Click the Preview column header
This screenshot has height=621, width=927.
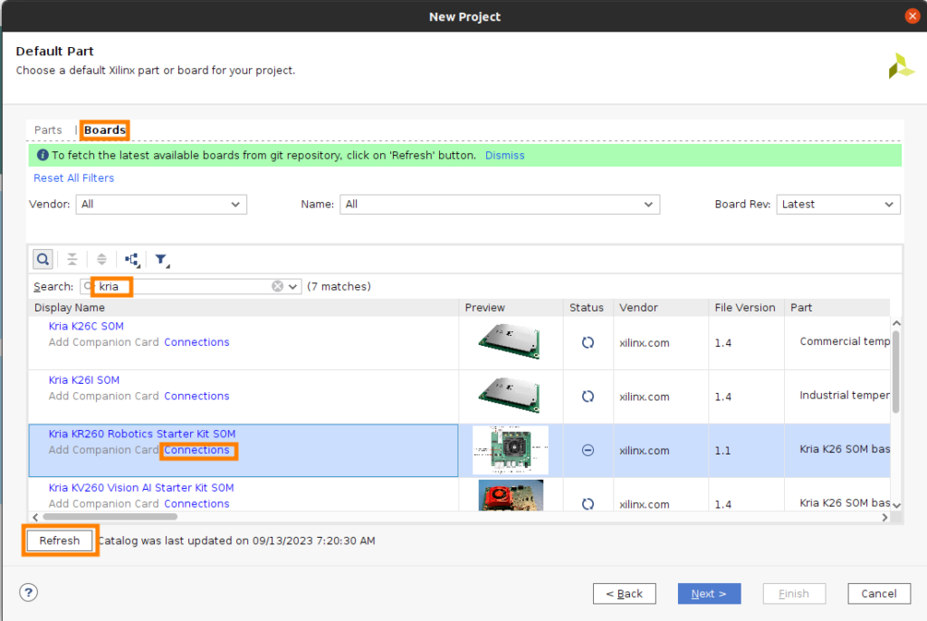click(x=511, y=308)
